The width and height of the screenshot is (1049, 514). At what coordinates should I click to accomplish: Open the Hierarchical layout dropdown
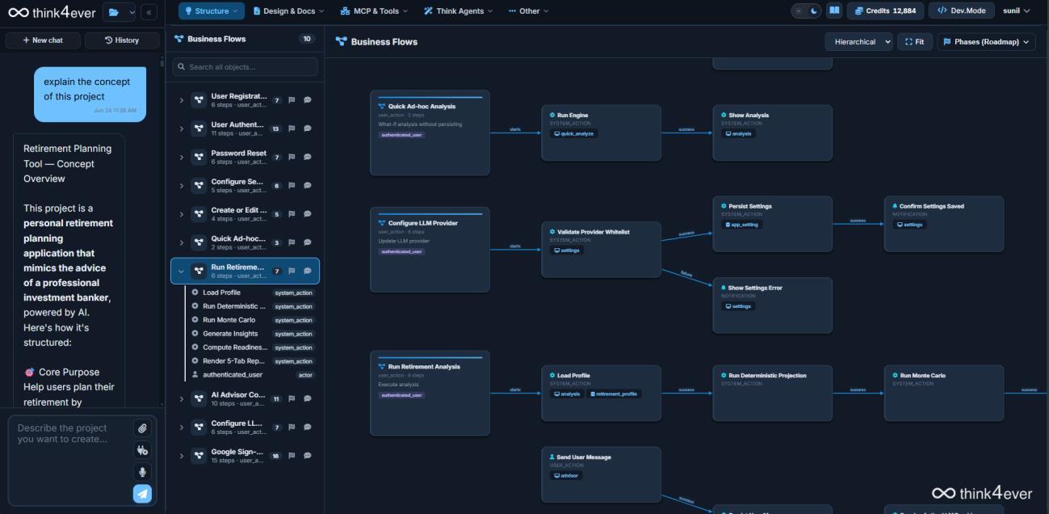[858, 42]
